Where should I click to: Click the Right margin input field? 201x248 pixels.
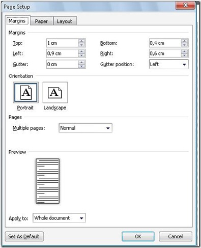point(165,53)
